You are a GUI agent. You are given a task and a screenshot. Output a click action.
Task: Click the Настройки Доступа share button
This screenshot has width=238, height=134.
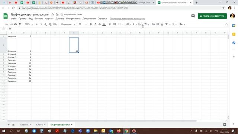pos(212,16)
